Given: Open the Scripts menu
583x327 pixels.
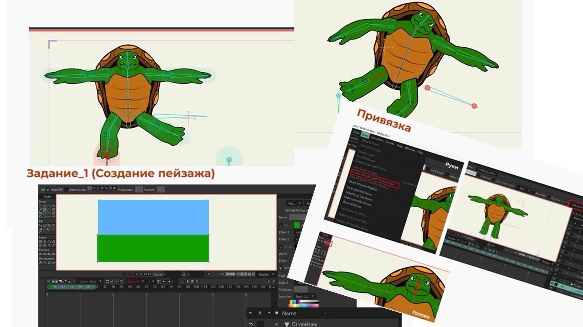Looking at the screenshot, I should [x=390, y=142].
